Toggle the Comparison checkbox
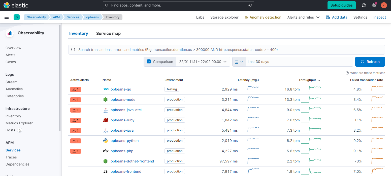The height and width of the screenshot is (176, 391). pyautogui.click(x=149, y=62)
